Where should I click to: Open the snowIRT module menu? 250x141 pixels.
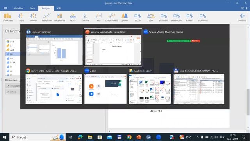click(190, 17)
